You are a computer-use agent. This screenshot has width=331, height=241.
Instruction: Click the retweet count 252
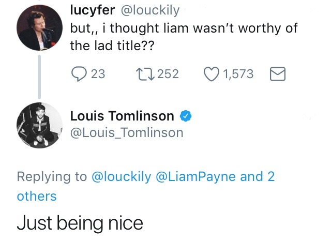[168, 74]
